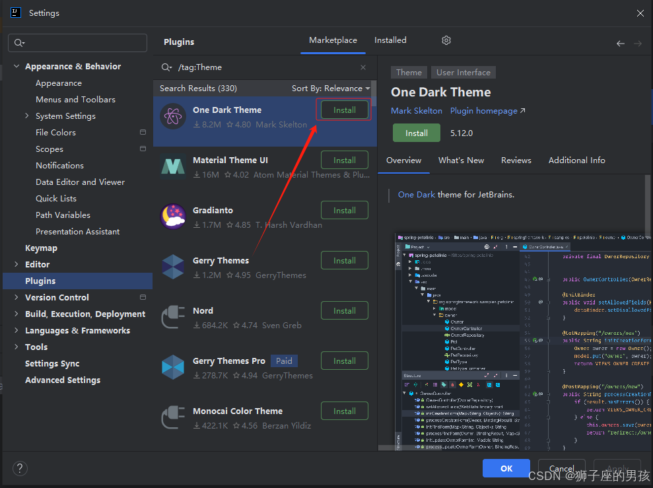Click the Version Control project-level icon
Image resolution: width=653 pixels, height=488 pixels.
143,297
